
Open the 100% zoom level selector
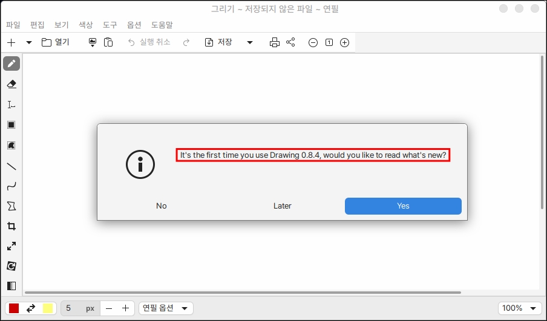click(519, 308)
